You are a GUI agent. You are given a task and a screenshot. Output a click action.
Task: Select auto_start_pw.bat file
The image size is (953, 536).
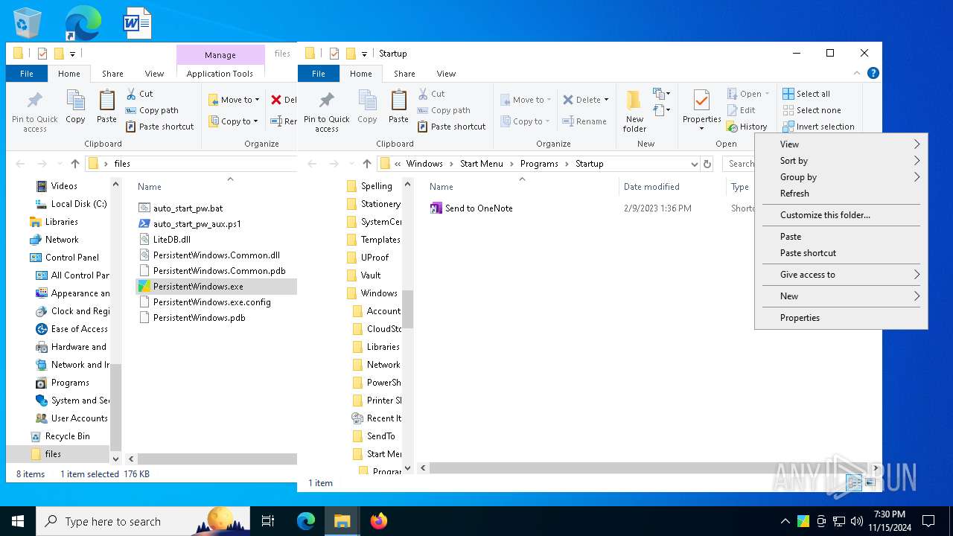point(188,208)
